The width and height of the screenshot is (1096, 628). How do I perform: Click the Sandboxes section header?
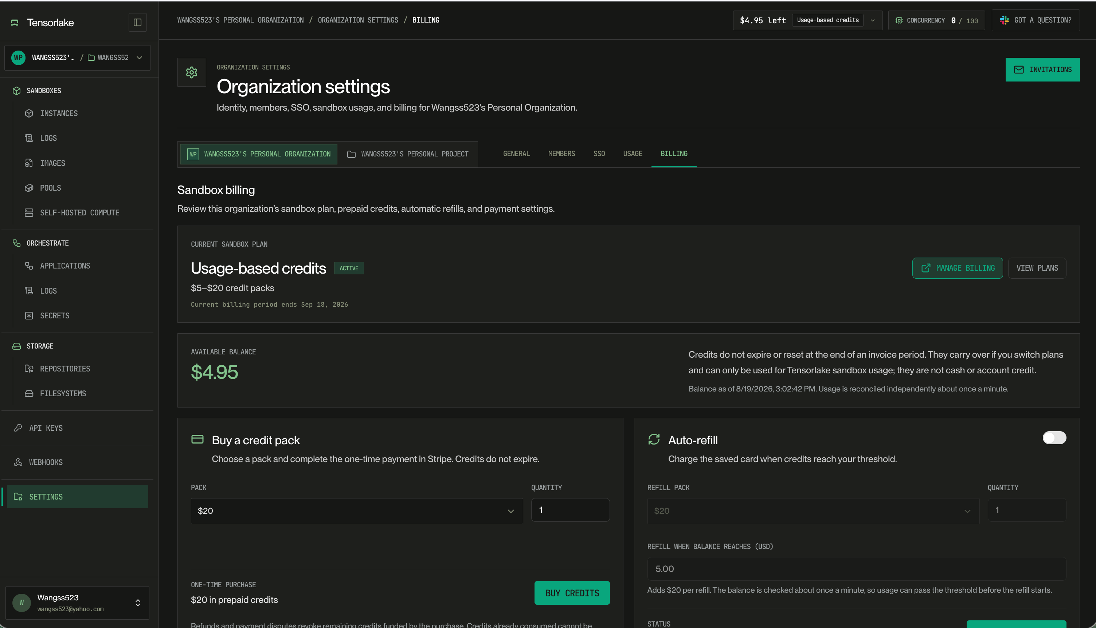pos(44,91)
